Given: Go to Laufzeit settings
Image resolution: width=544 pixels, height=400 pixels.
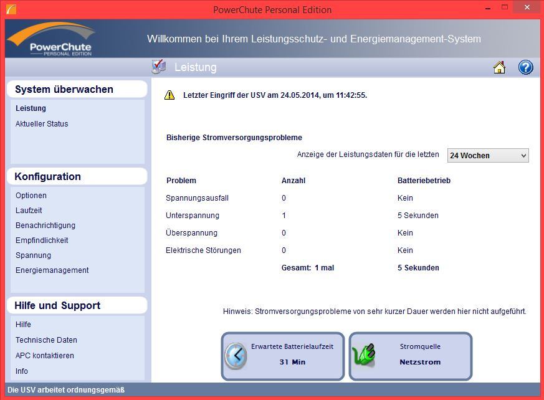Looking at the screenshot, I should pyautogui.click(x=29, y=210).
